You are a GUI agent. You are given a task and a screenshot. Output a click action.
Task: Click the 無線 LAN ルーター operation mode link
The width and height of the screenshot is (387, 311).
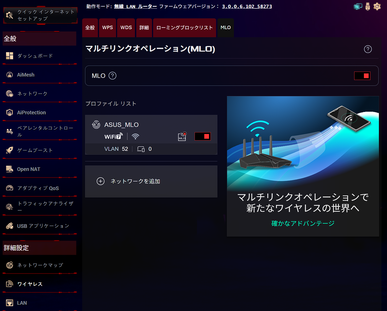[x=135, y=7]
